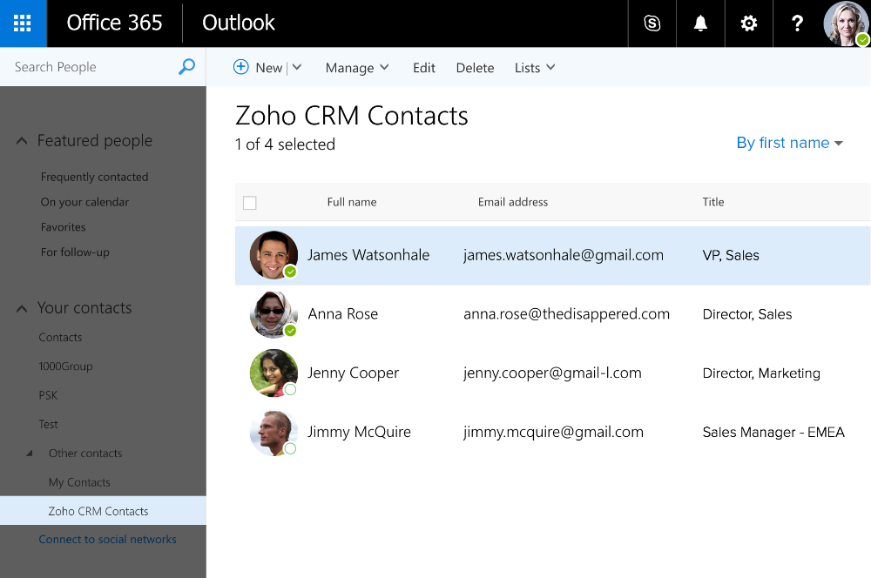This screenshot has width=871, height=578.
Task: Click Jenny Cooper's profile photo
Action: [x=273, y=373]
